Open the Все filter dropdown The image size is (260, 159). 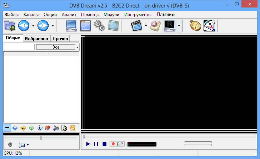click(77, 47)
